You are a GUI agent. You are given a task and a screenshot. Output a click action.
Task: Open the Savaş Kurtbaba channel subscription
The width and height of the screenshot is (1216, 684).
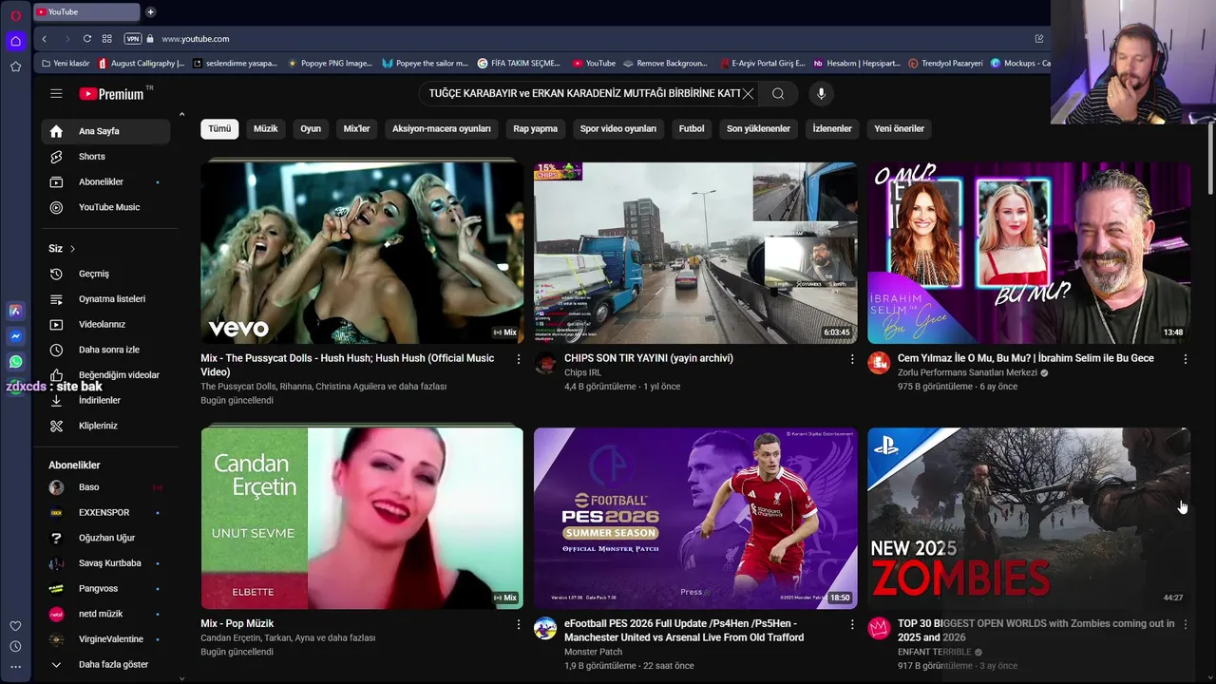click(x=105, y=563)
